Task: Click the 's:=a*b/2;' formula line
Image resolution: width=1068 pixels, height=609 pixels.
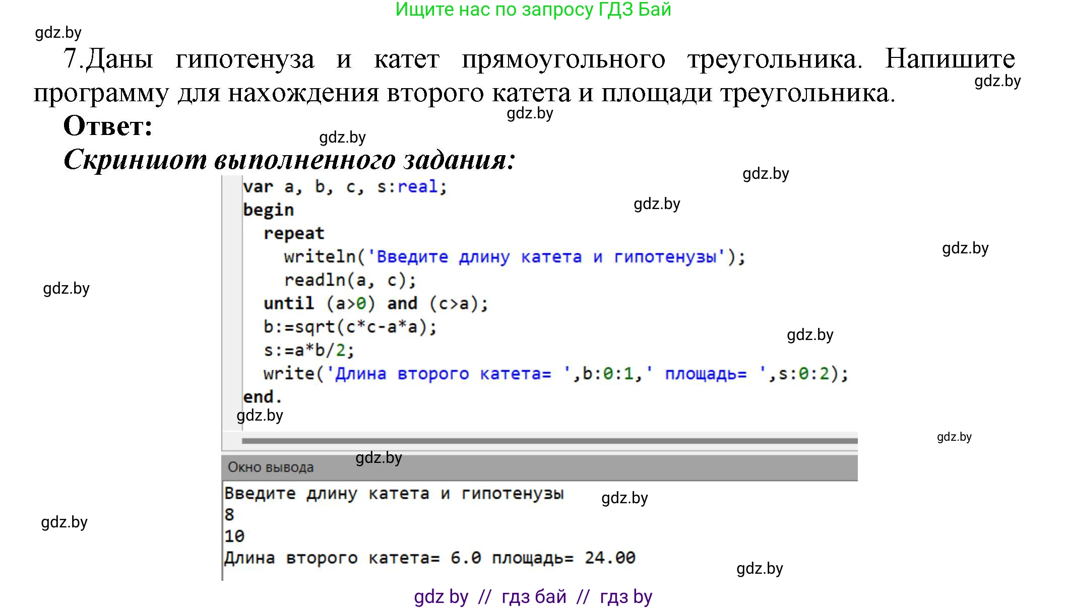Action: (307, 350)
